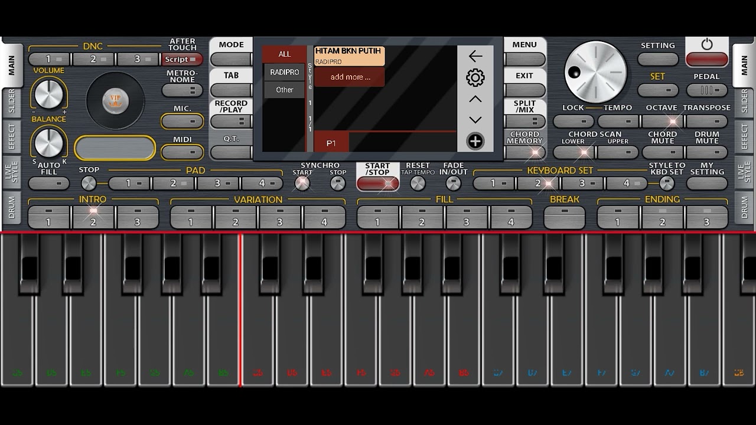Select the HITAM BKN PUTIH style
This screenshot has height=425, width=756.
tap(350, 56)
